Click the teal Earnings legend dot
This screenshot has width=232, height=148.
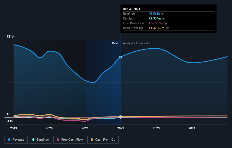(x=33, y=140)
